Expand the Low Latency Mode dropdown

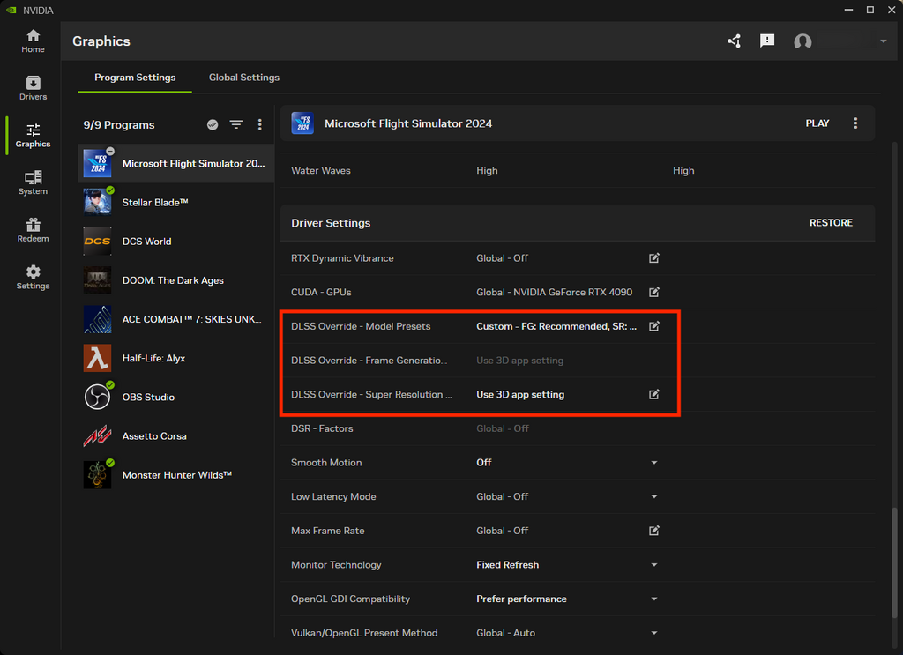[654, 497]
